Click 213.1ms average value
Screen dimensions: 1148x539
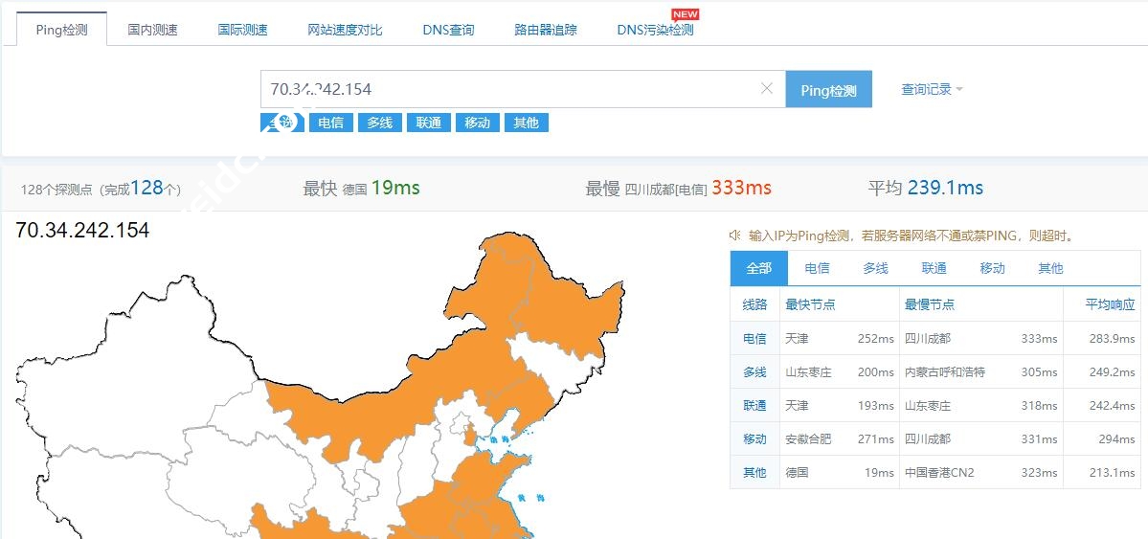coord(1113,472)
